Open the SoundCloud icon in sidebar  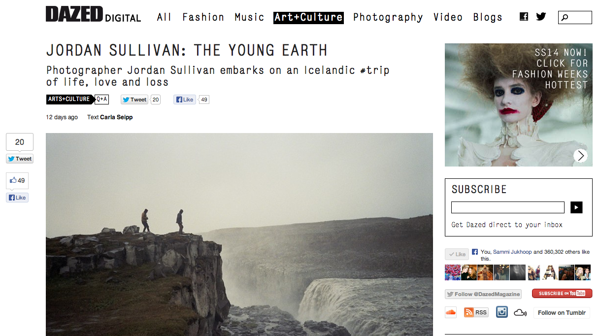coord(451,312)
